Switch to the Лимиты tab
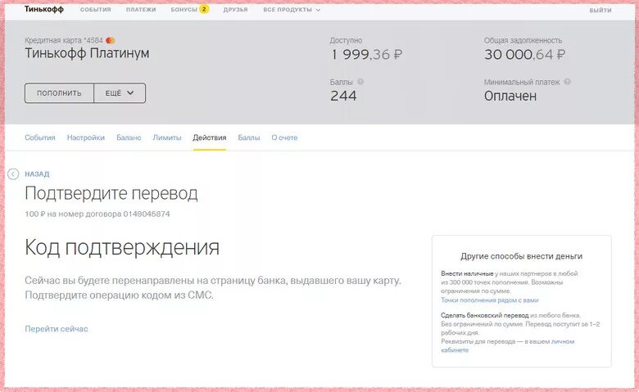Viewport: 639px width, 392px height. pos(167,137)
